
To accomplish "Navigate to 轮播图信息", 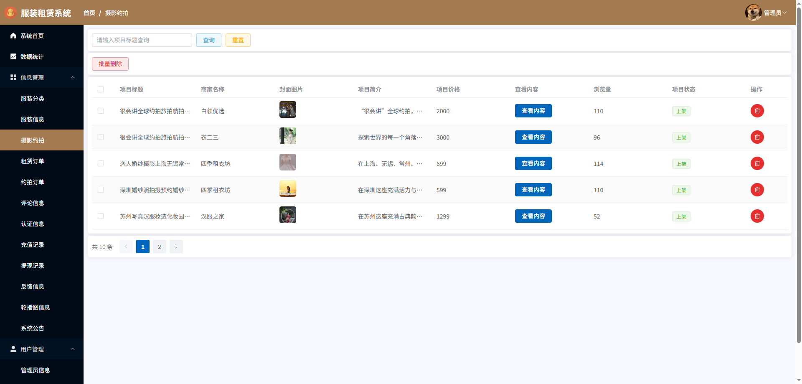I will [x=42, y=307].
